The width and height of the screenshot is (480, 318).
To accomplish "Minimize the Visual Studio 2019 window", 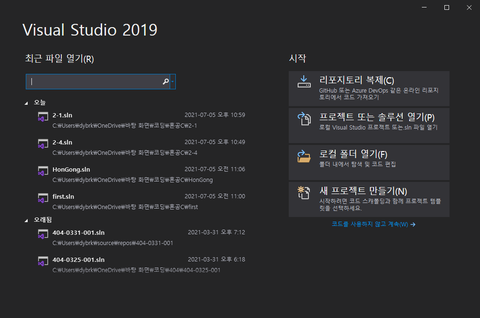I will pos(424,7).
